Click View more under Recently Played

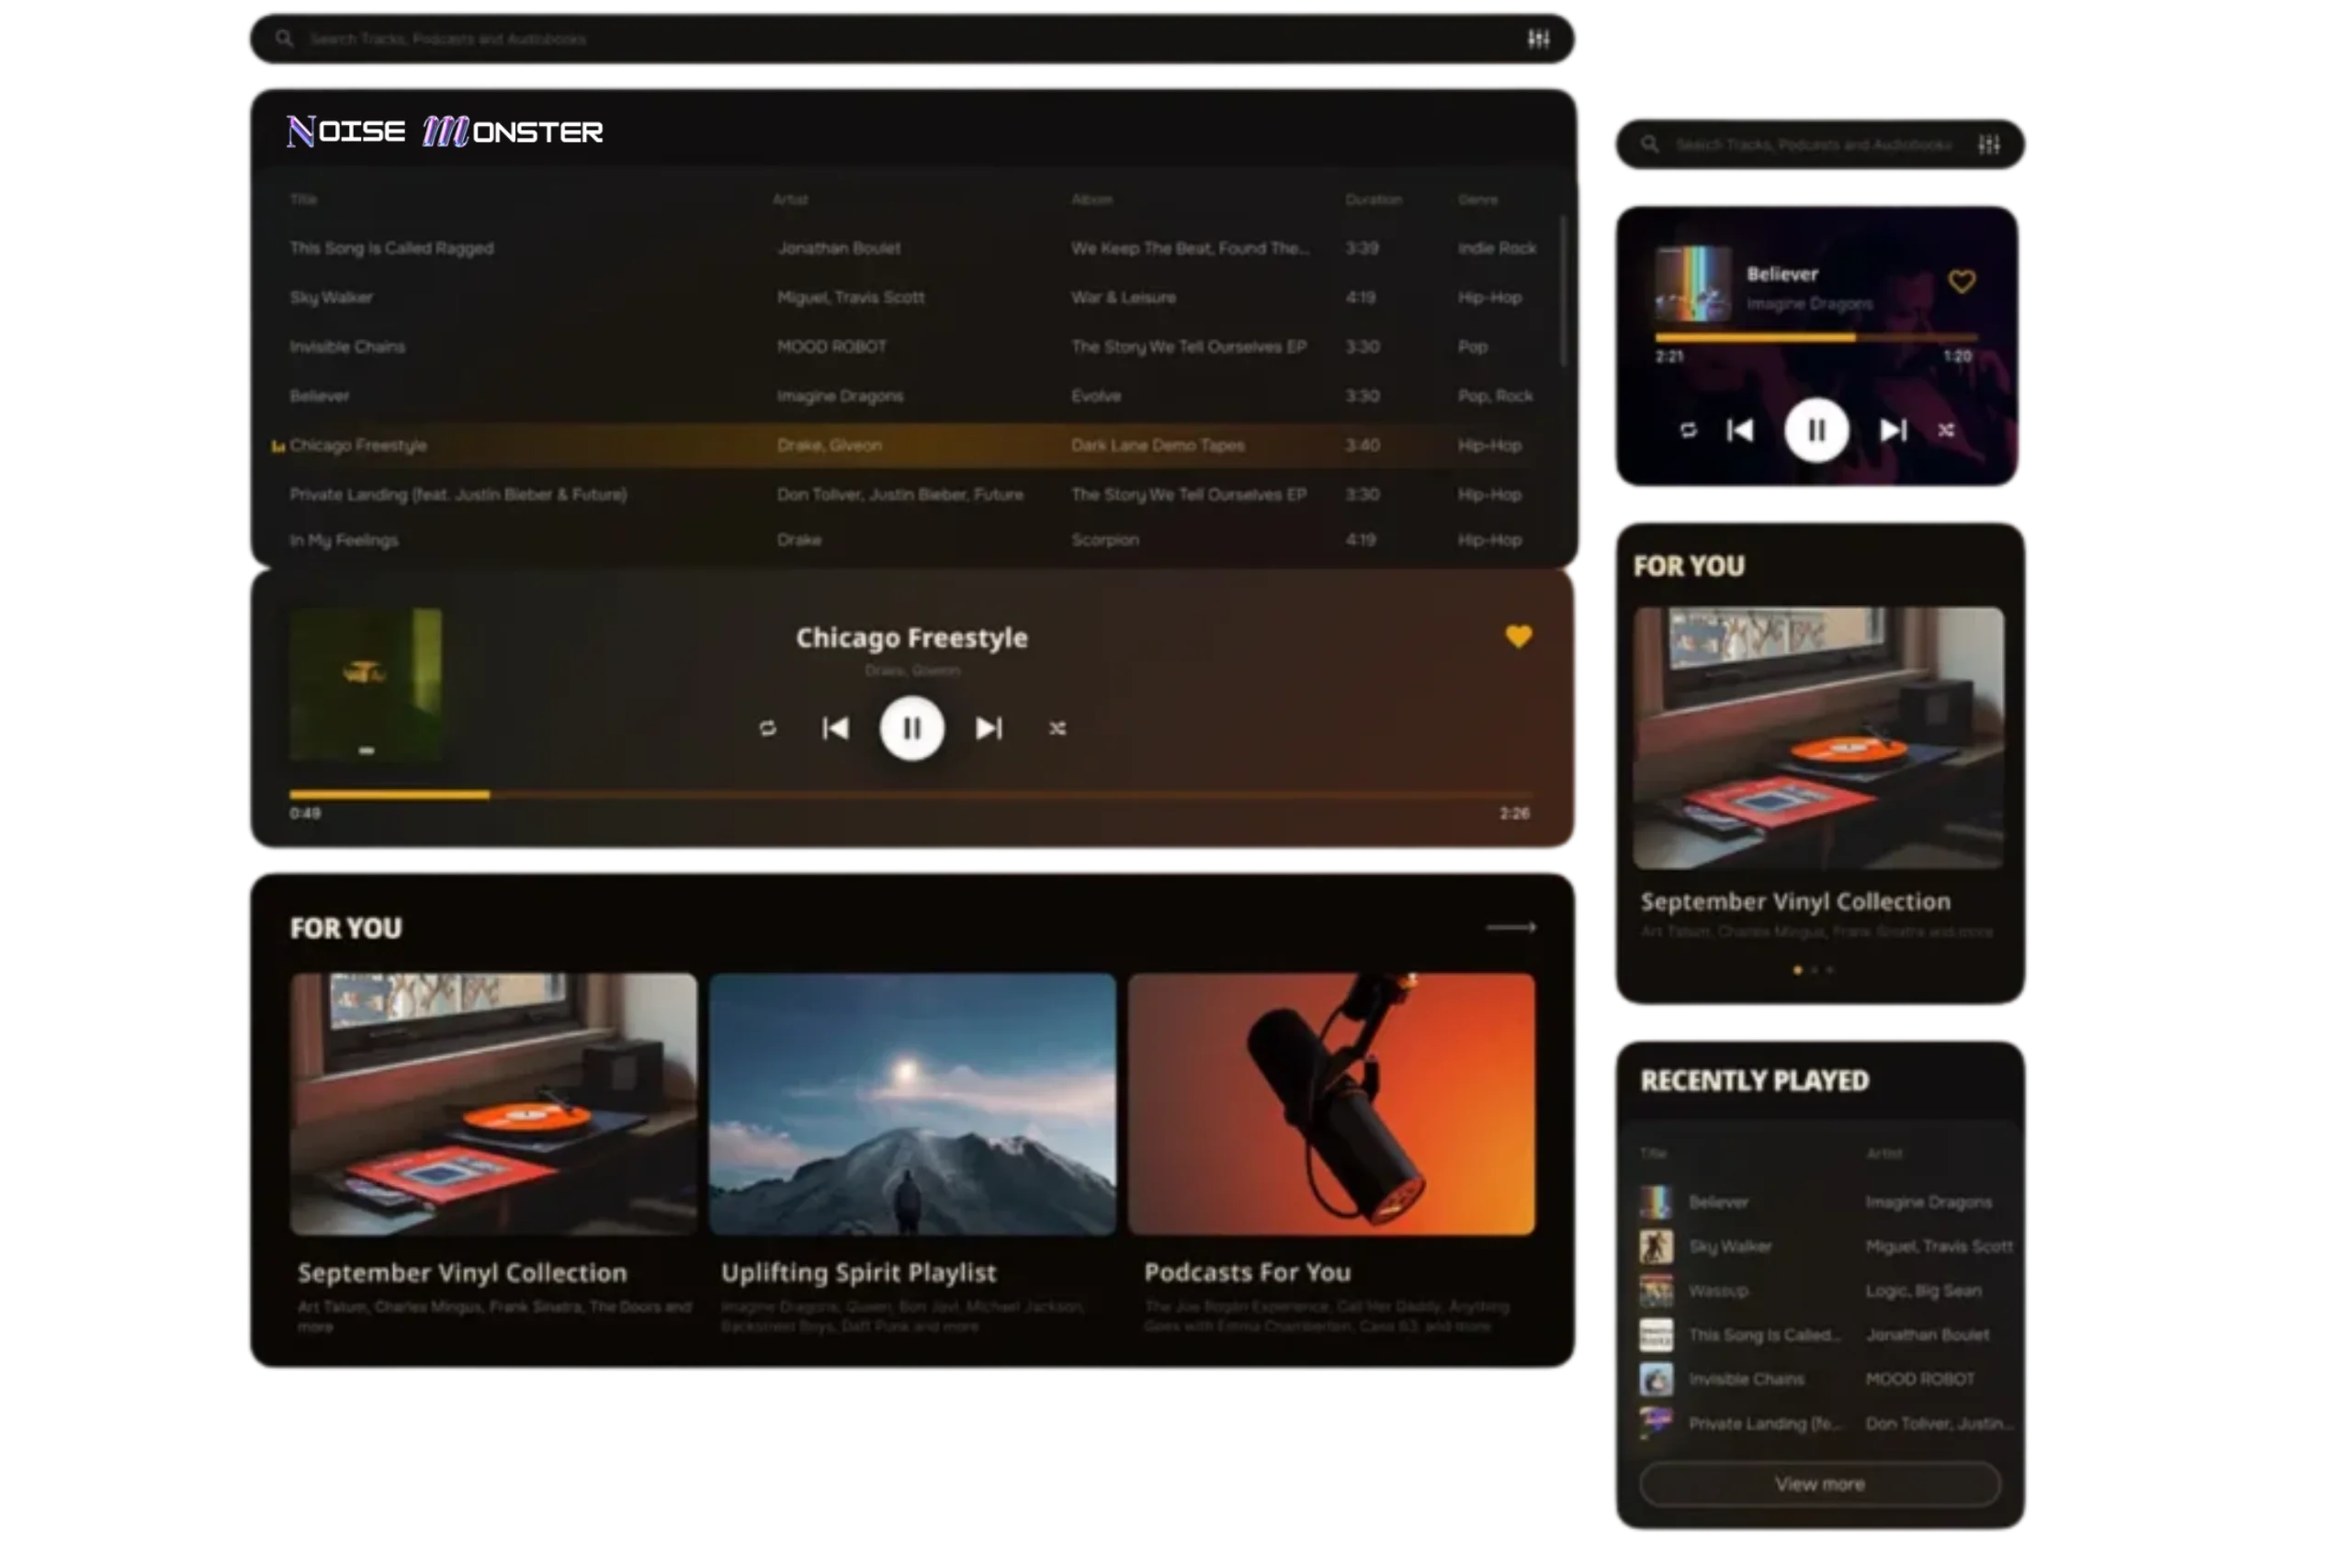point(1819,1484)
